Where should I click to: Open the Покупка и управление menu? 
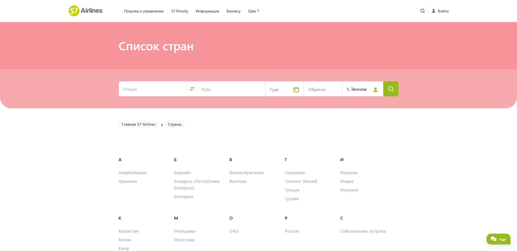click(144, 11)
